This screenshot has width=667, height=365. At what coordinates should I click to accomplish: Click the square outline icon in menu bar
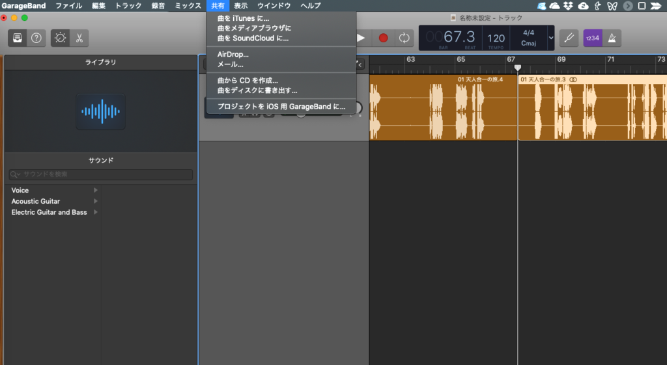tap(642, 5)
